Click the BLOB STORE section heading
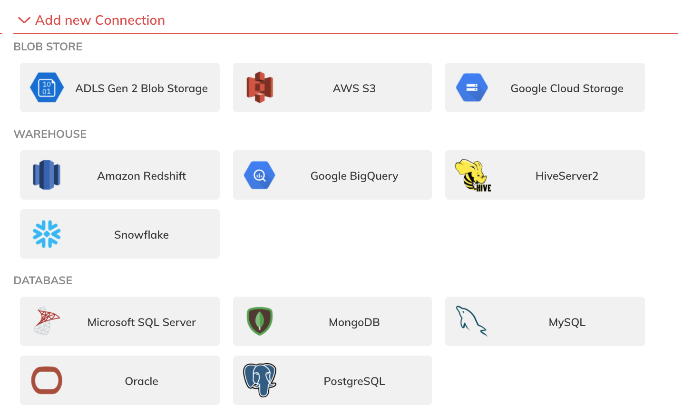Image resolution: width=683 pixels, height=405 pixels. coord(48,47)
